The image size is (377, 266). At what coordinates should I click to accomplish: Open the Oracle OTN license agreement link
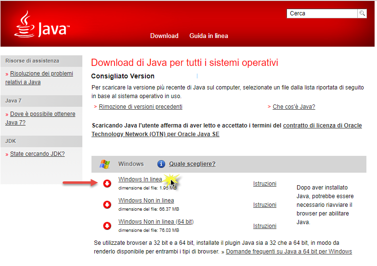[x=226, y=130]
